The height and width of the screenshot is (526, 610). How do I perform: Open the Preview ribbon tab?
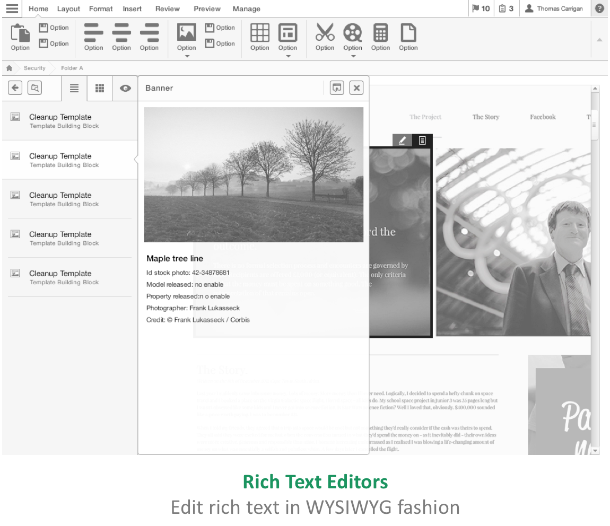[207, 8]
